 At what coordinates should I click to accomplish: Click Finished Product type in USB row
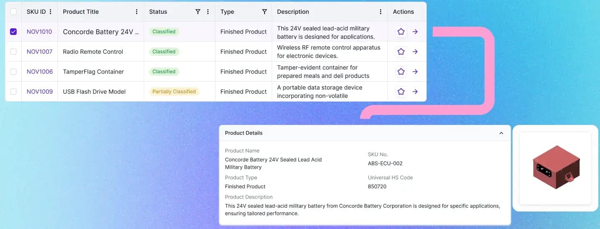[x=243, y=92]
